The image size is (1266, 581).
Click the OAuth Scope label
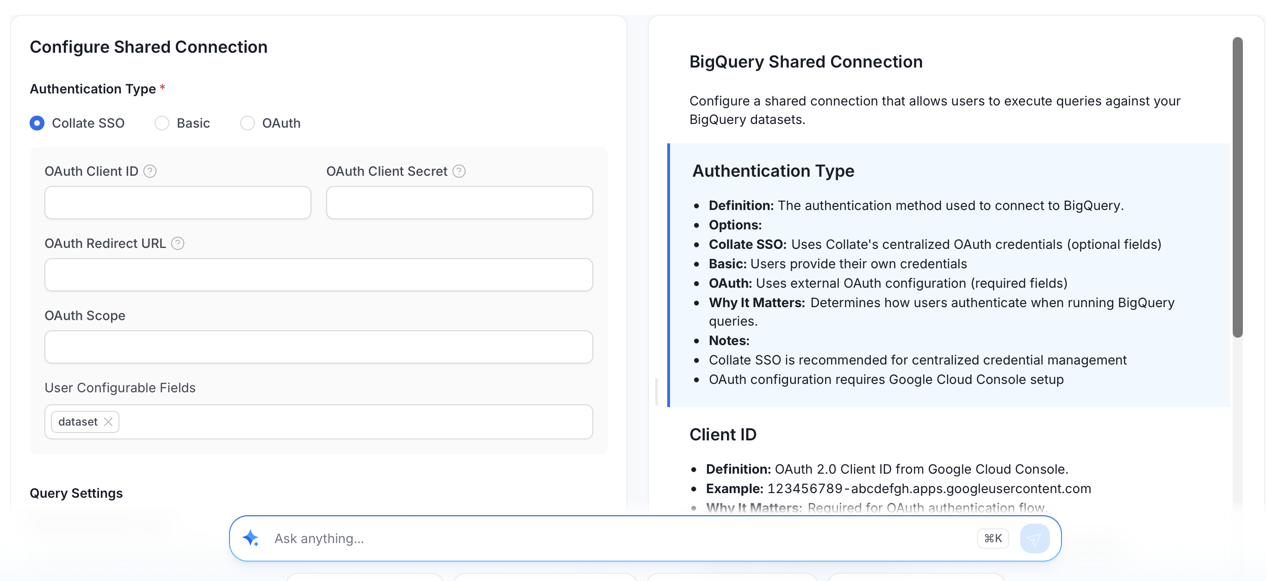tap(85, 315)
